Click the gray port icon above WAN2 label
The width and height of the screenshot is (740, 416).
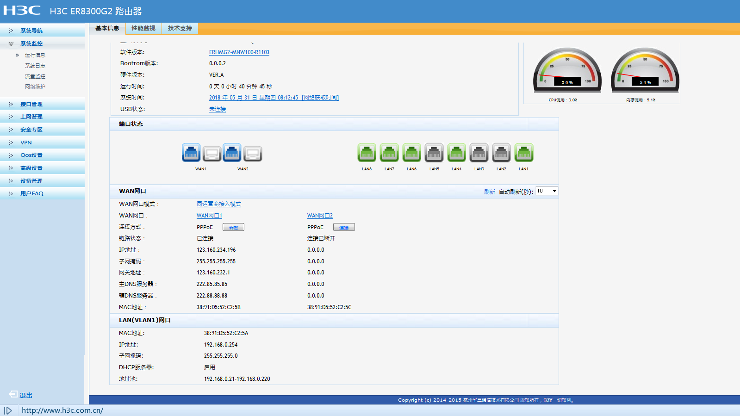coord(253,154)
